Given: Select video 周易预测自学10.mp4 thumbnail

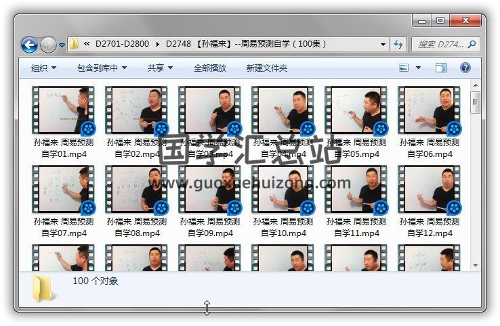Looking at the screenshot, I should [x=283, y=190].
